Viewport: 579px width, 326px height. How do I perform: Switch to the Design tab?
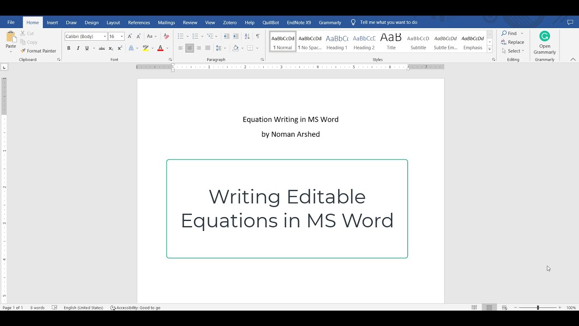click(x=91, y=23)
